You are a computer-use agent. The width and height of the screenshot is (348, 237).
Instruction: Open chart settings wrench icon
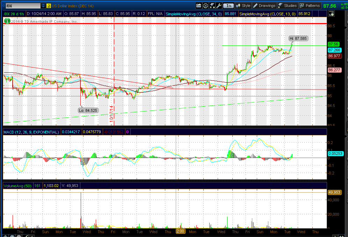point(219,6)
